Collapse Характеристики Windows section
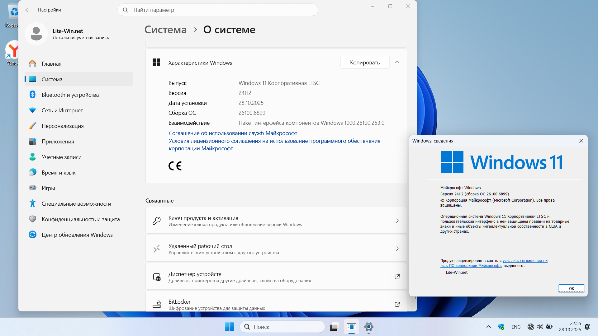This screenshot has height=336, width=598. [x=397, y=62]
